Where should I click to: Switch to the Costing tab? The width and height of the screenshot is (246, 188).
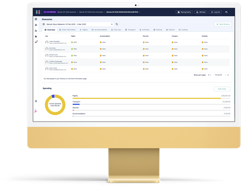[183, 30]
